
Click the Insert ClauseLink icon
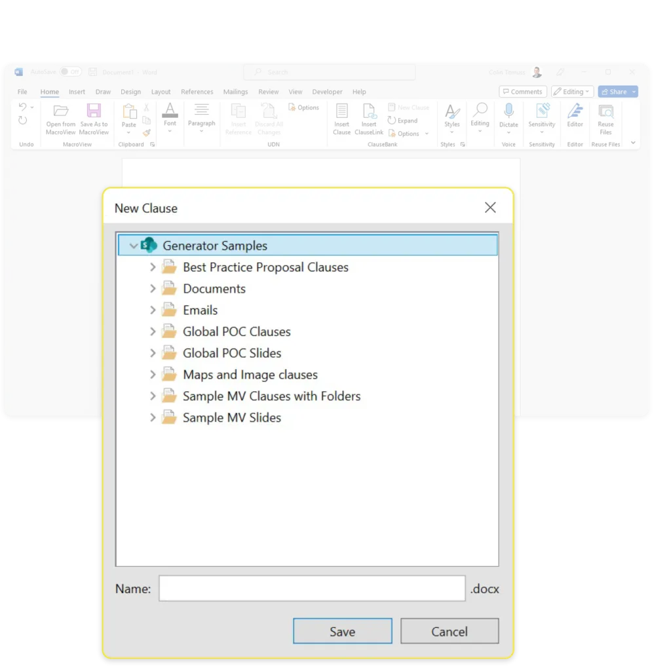pos(369,111)
